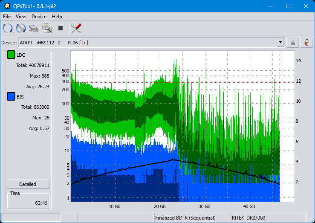Open the File menu
This screenshot has width=315, height=223.
7,17
